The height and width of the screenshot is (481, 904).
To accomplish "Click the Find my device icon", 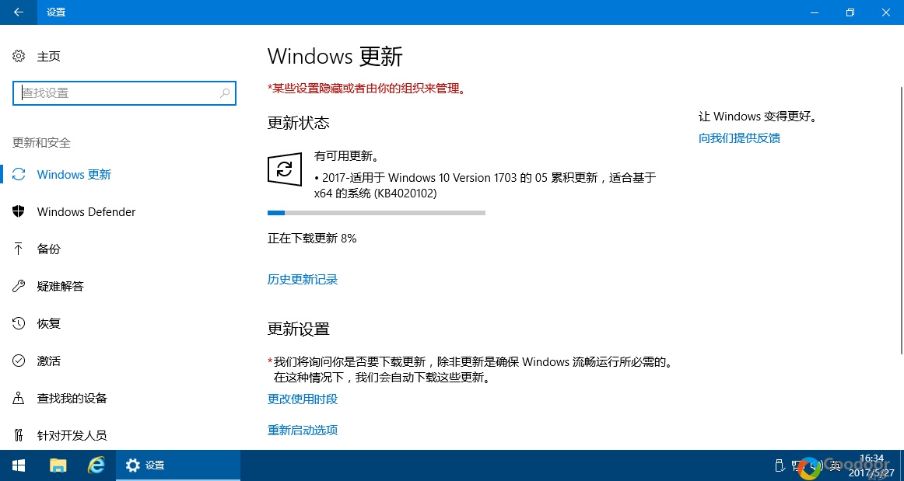I will coord(19,398).
